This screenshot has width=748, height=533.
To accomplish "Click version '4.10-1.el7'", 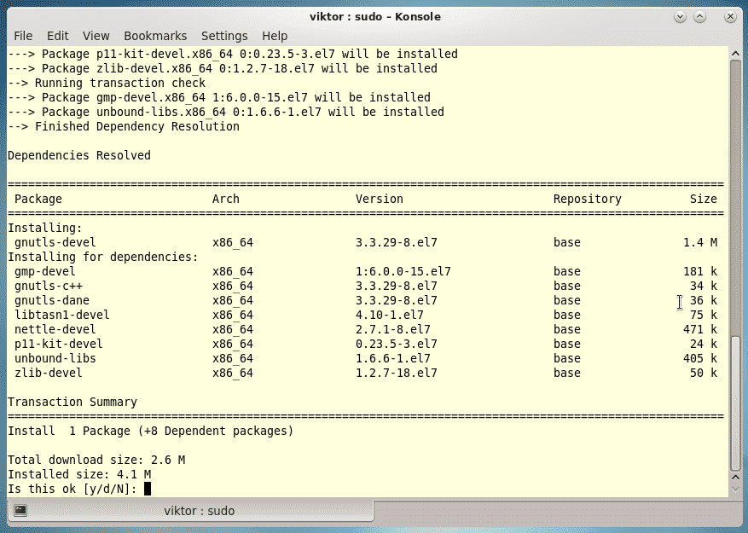I will pos(389,315).
